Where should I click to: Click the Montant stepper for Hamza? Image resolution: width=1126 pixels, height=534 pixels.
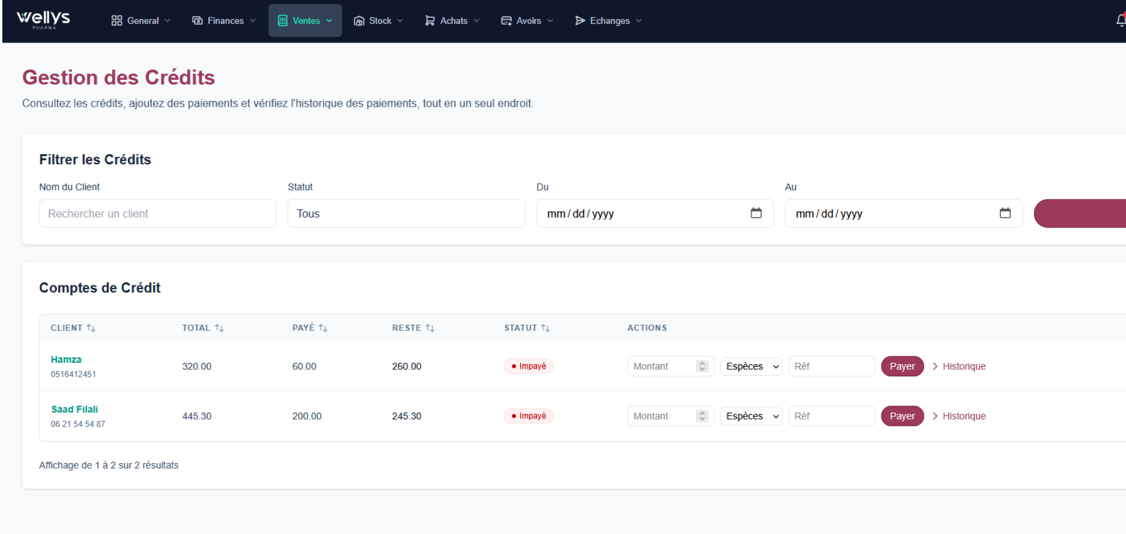click(702, 366)
